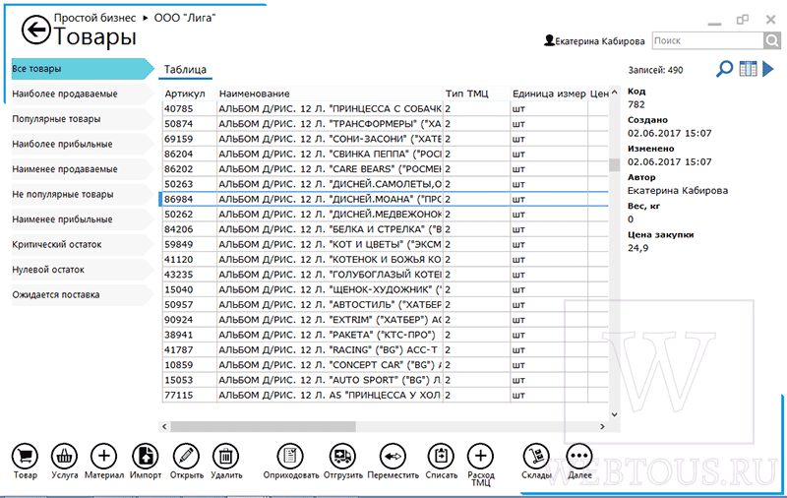Click the magnifier search icon beside records count
The image size is (787, 498).
(724, 69)
